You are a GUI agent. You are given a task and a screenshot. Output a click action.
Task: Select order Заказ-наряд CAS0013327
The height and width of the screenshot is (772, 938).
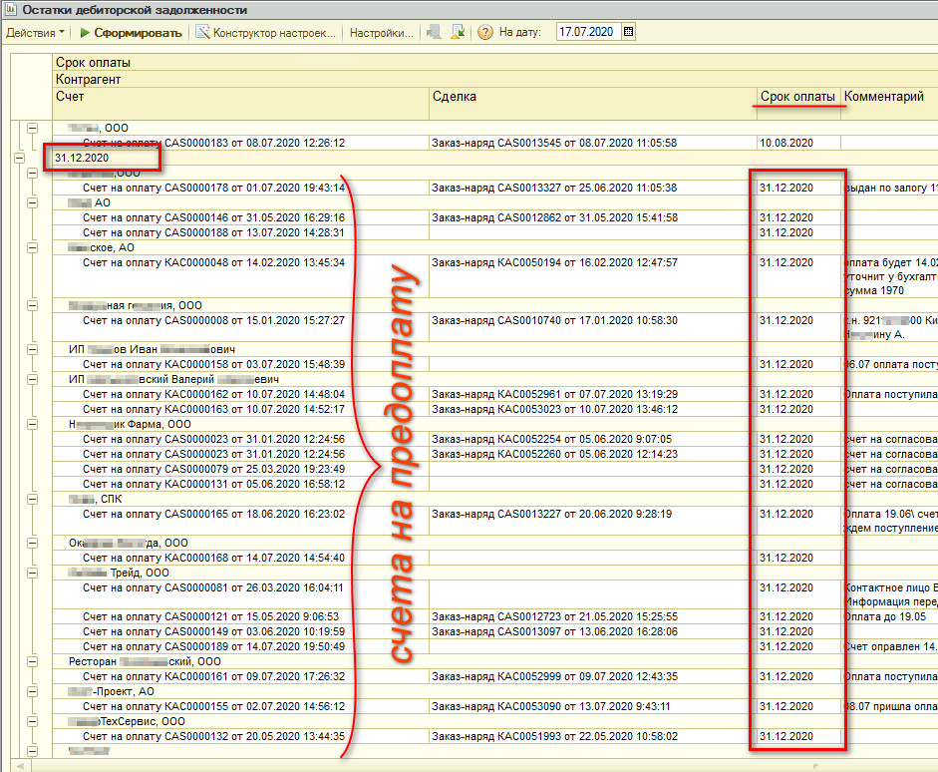[x=554, y=188]
